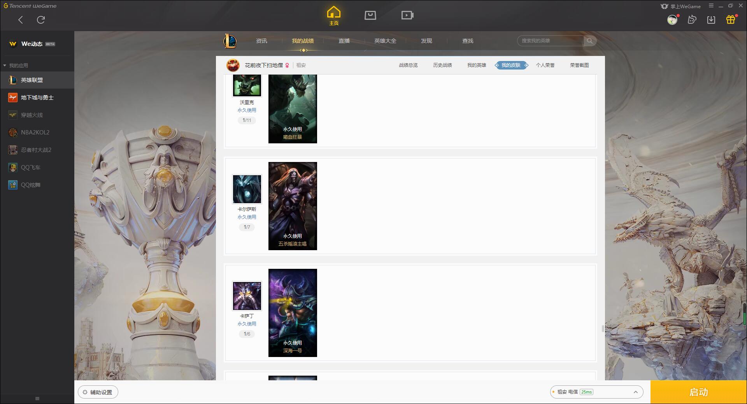Switch to 我的皮肤 sub-tab

[511, 65]
